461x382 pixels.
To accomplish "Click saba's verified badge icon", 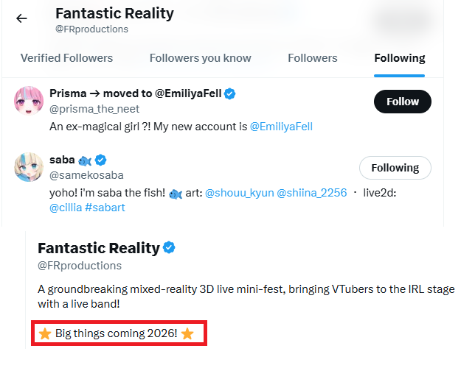I will pyautogui.click(x=101, y=160).
